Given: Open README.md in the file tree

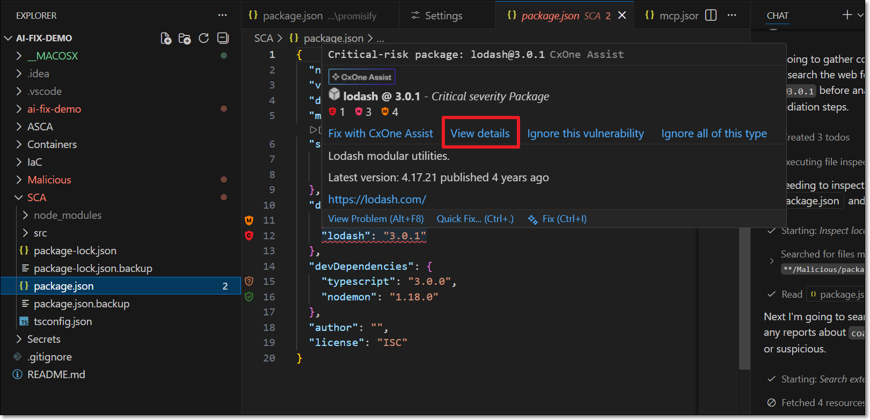Looking at the screenshot, I should coord(56,374).
